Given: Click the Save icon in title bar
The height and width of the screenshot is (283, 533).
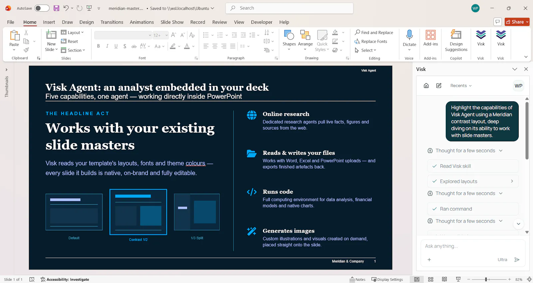Looking at the screenshot, I should 56,8.
